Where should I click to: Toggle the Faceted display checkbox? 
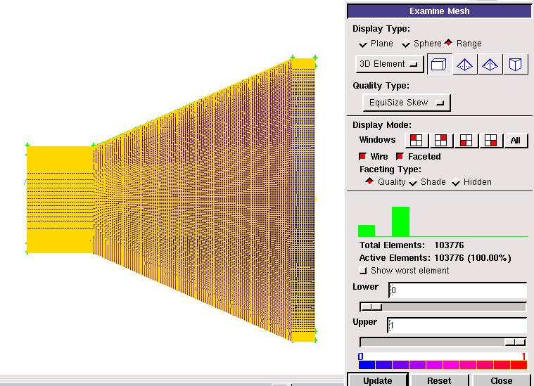point(400,157)
